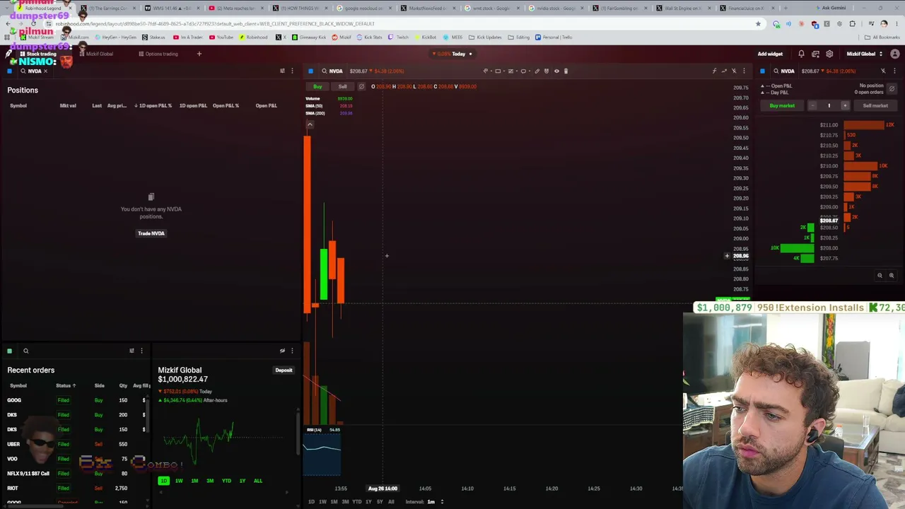Image resolution: width=905 pixels, height=509 pixels.
Task: Click the $211.00 ask size bar
Action: click(x=863, y=125)
